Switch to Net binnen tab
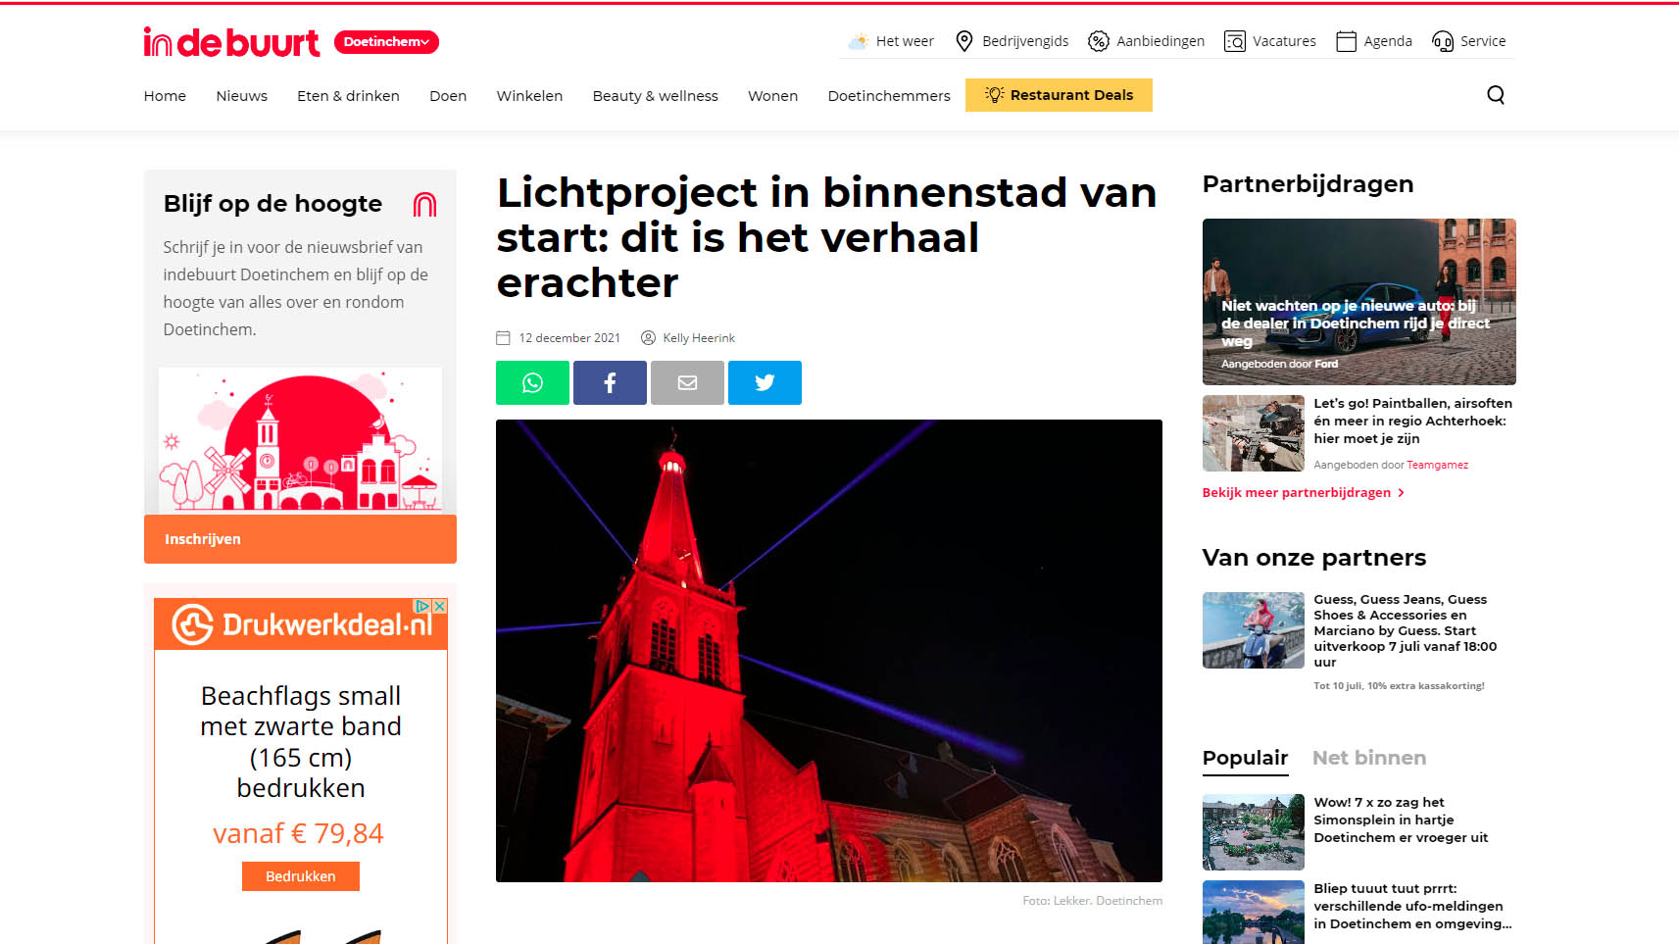 1369,758
